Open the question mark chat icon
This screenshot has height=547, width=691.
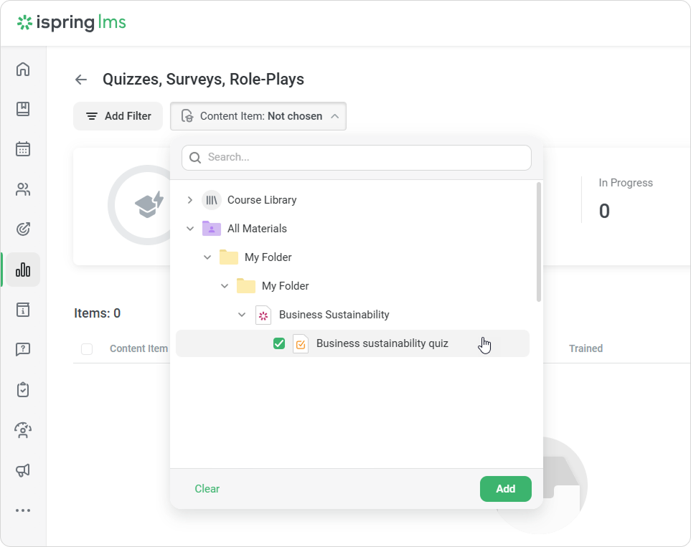pos(23,349)
